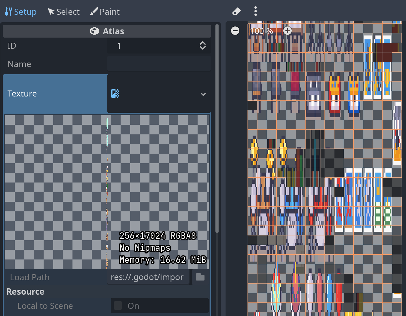Enable the Local to Scene toggle
The width and height of the screenshot is (406, 316).
point(118,305)
